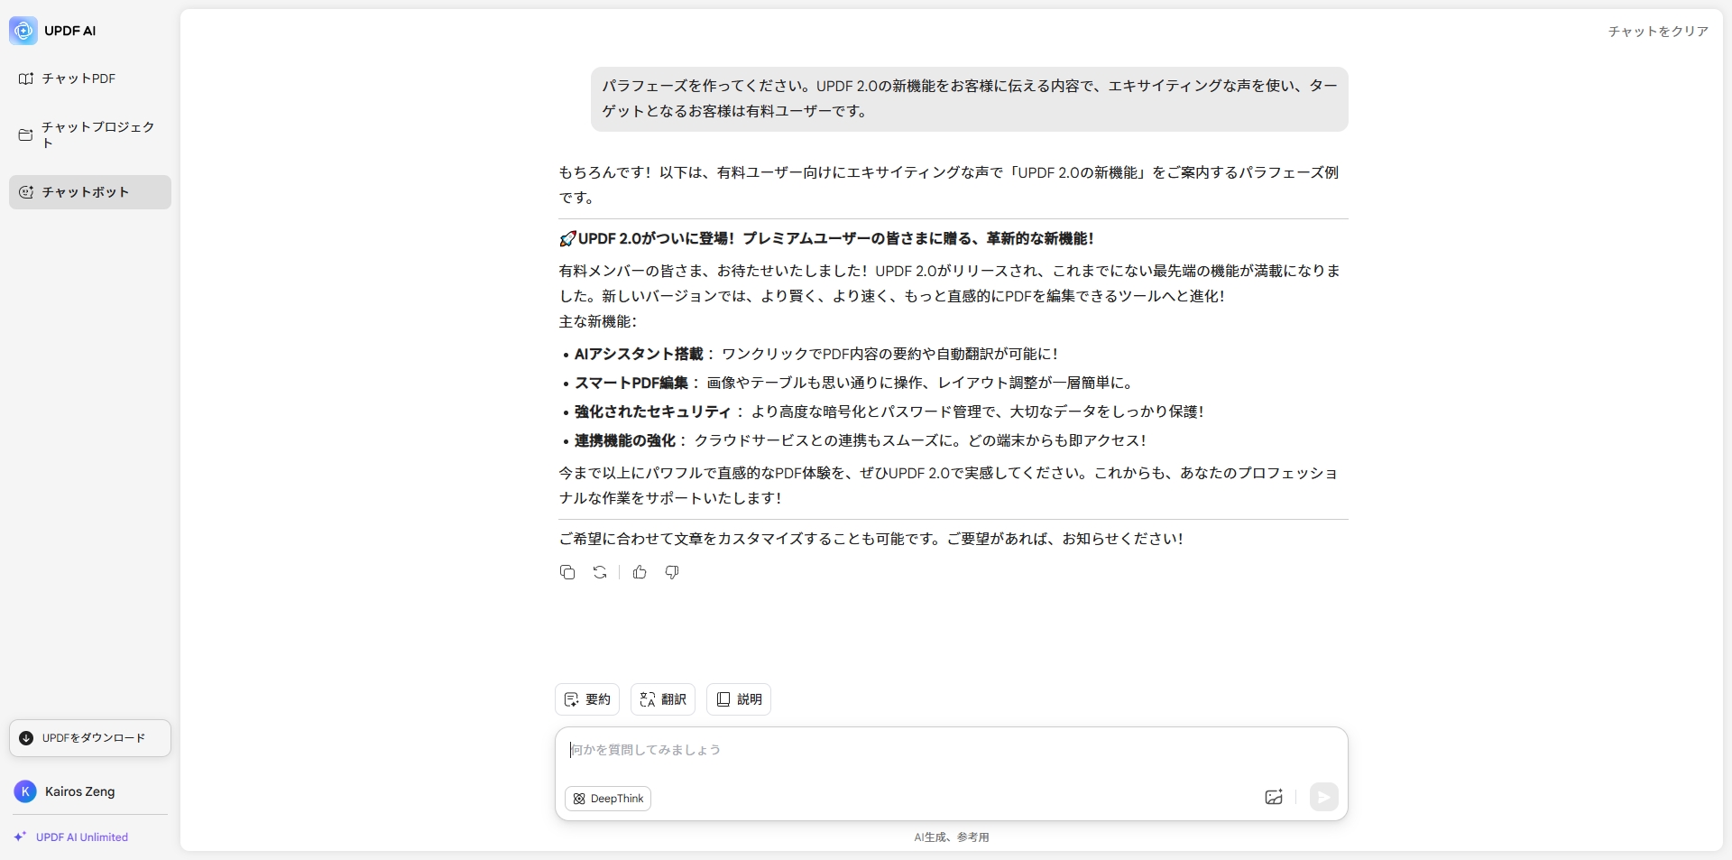The height and width of the screenshot is (860, 1732).
Task: Click the 翻訳 translate button
Action: [663, 699]
